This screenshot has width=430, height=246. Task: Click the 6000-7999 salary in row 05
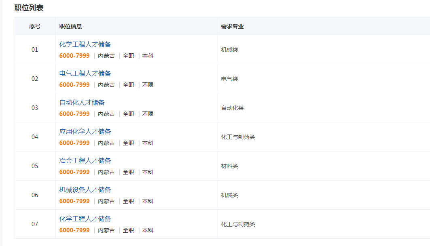pyautogui.click(x=74, y=172)
